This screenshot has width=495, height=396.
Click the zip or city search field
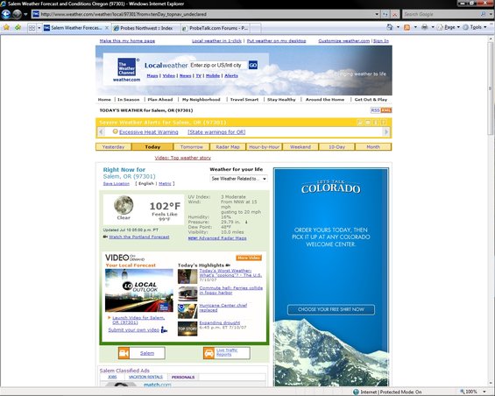pyautogui.click(x=218, y=65)
